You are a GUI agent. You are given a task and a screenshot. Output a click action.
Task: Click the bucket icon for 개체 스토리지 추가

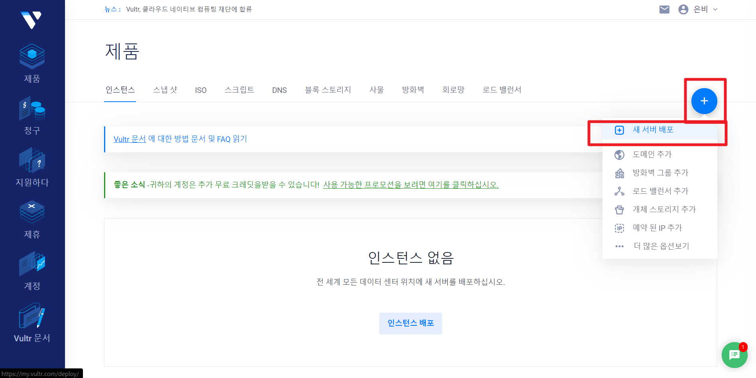pos(619,210)
